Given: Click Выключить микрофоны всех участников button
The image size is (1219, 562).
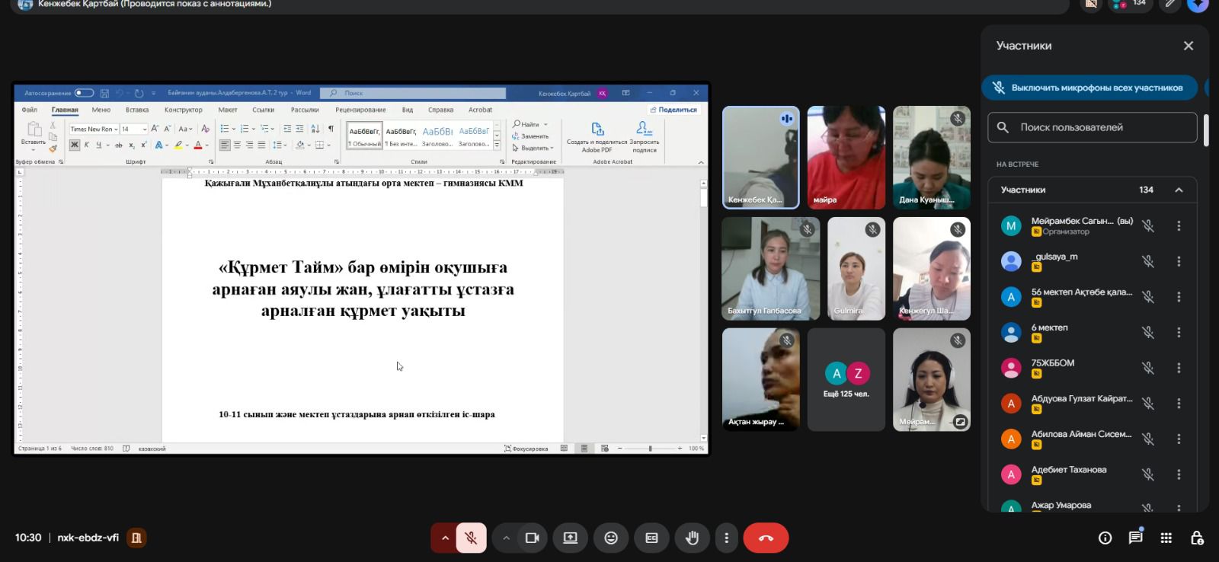Looking at the screenshot, I should 1089,88.
